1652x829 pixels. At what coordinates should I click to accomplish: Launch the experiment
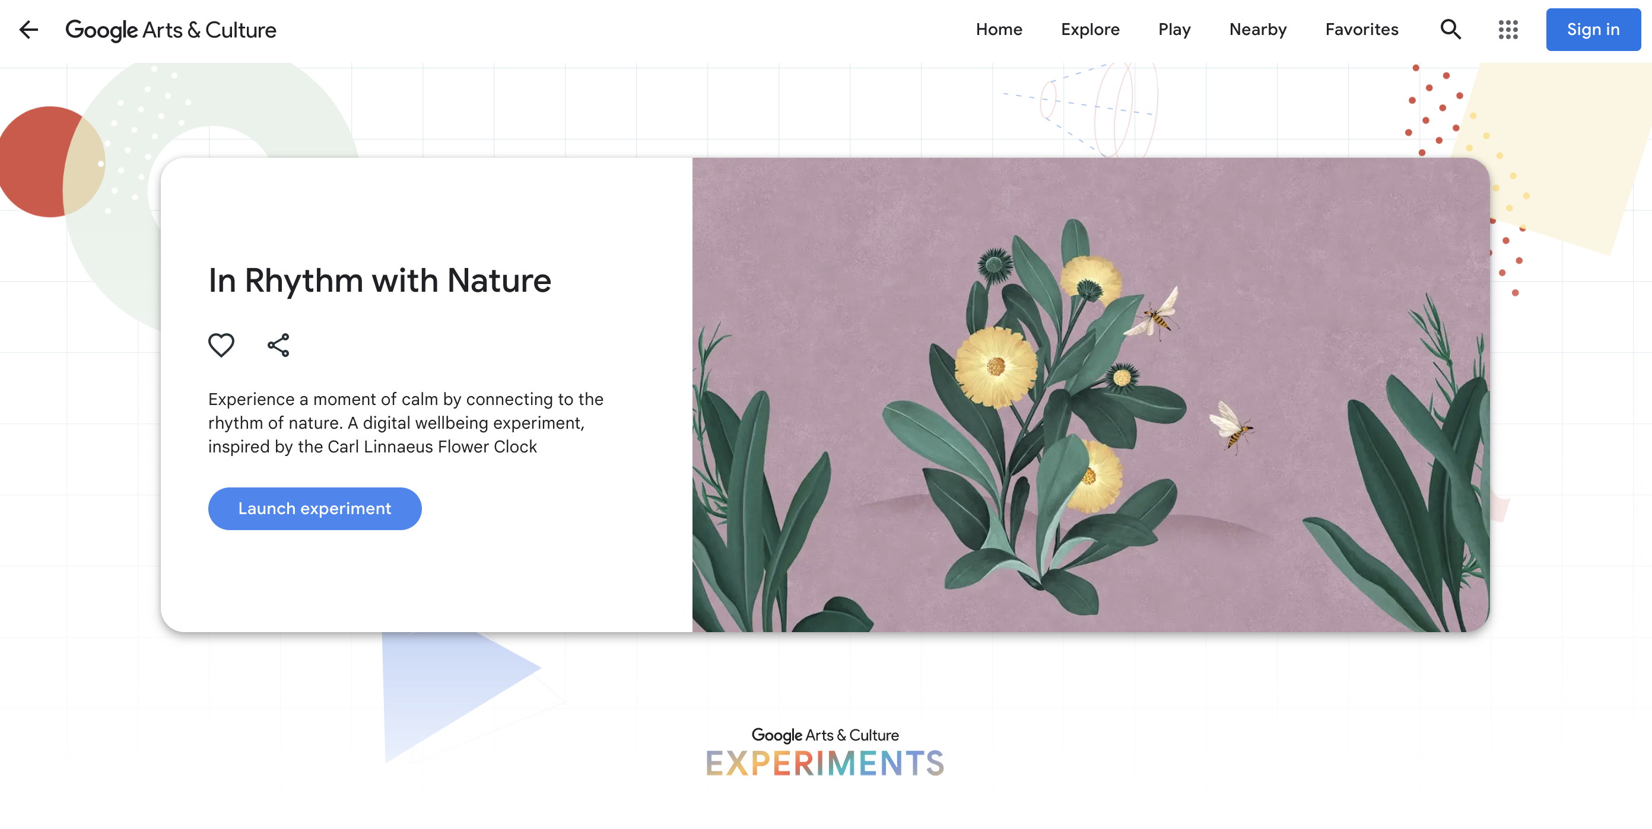point(314,508)
